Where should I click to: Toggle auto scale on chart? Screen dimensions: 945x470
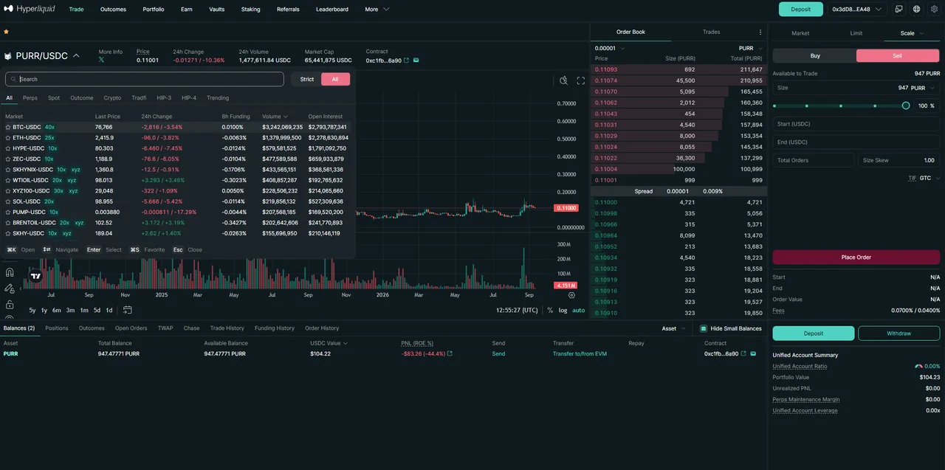pos(578,310)
